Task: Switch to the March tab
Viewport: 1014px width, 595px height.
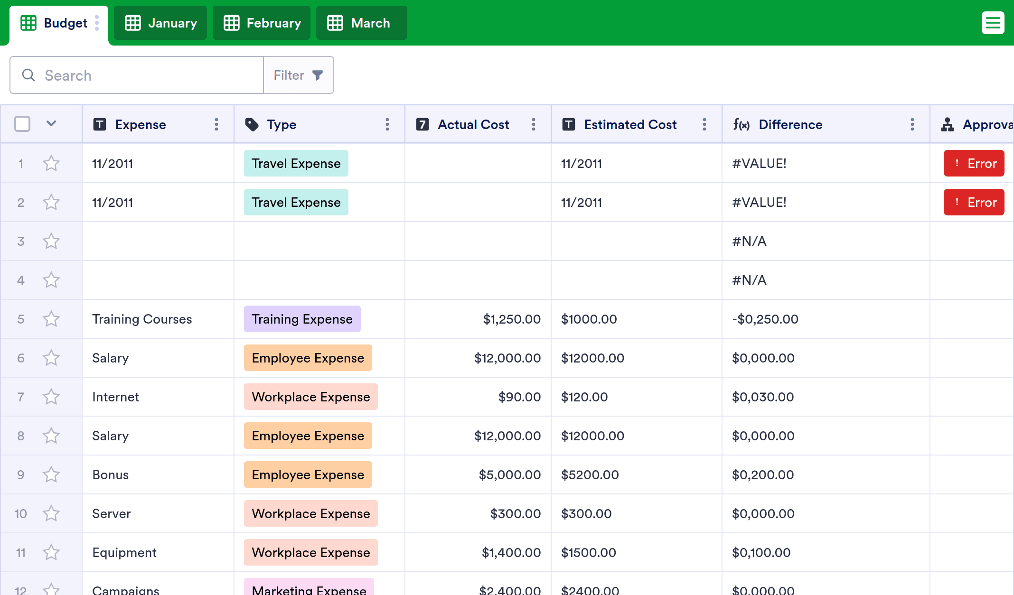Action: (x=361, y=23)
